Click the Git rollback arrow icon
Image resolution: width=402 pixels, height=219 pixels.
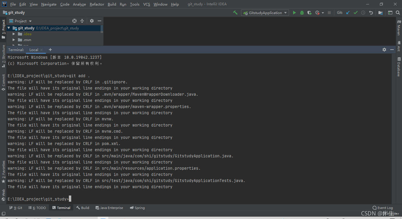click(x=371, y=13)
